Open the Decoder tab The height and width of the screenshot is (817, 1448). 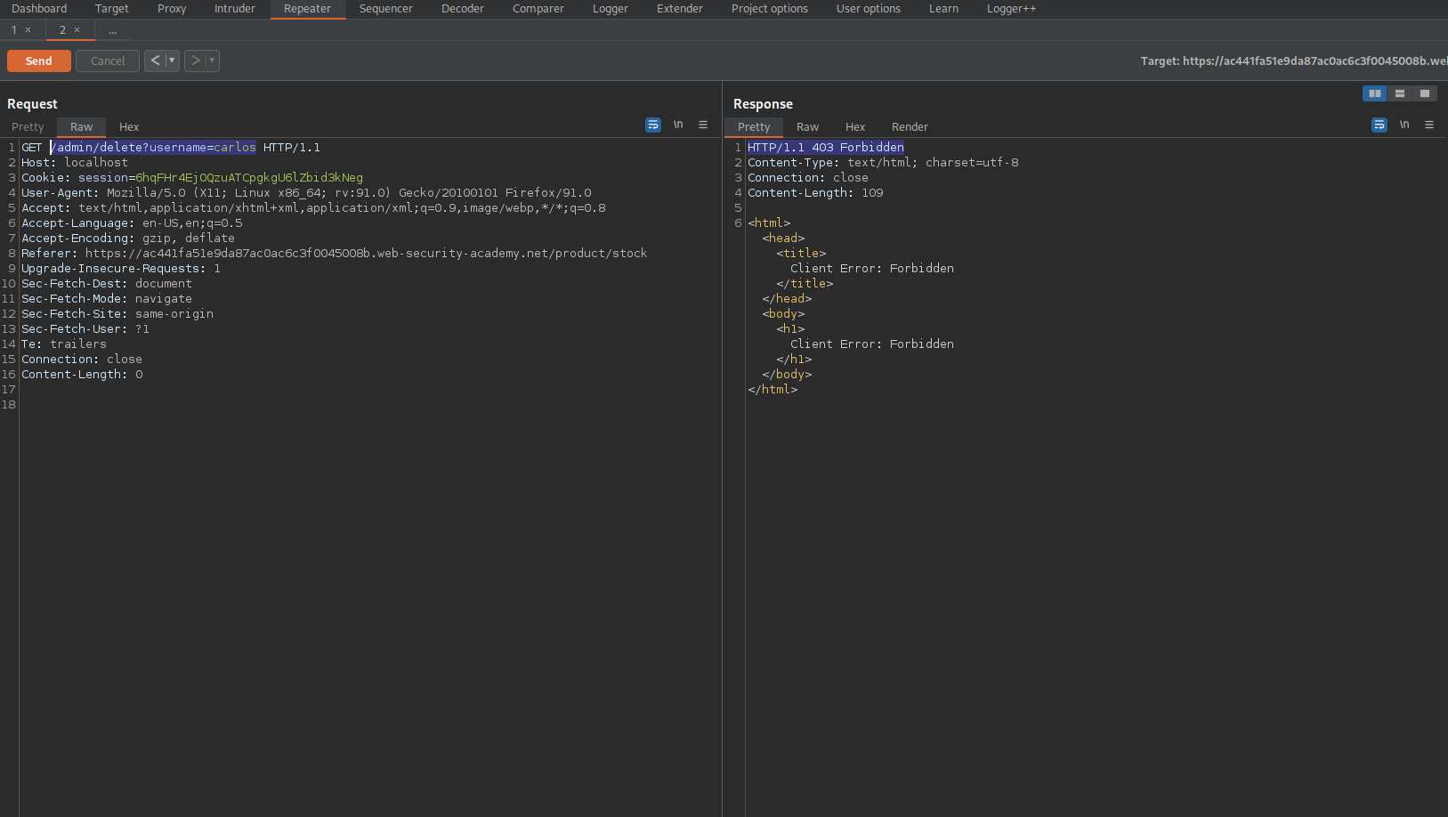click(463, 9)
